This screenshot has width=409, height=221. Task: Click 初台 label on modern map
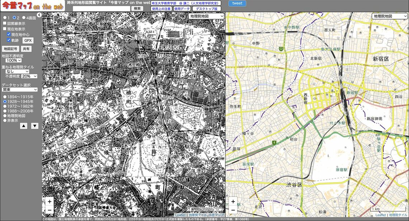pos(293,139)
